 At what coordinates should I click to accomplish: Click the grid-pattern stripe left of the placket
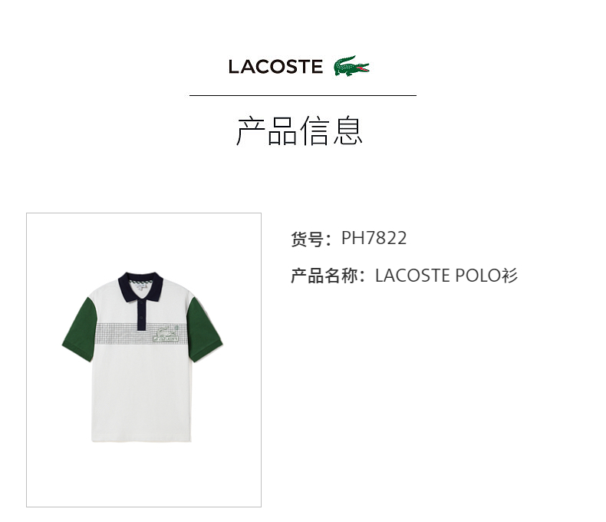coord(117,333)
